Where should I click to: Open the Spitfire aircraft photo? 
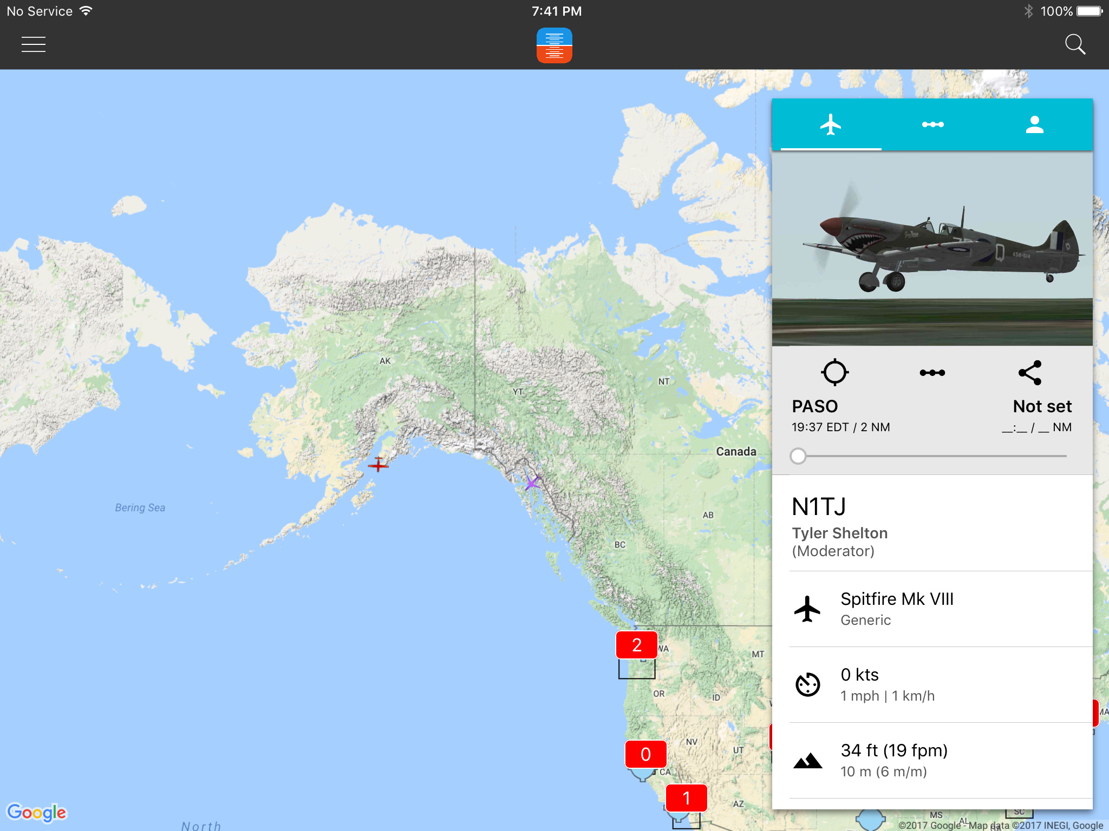tap(932, 248)
